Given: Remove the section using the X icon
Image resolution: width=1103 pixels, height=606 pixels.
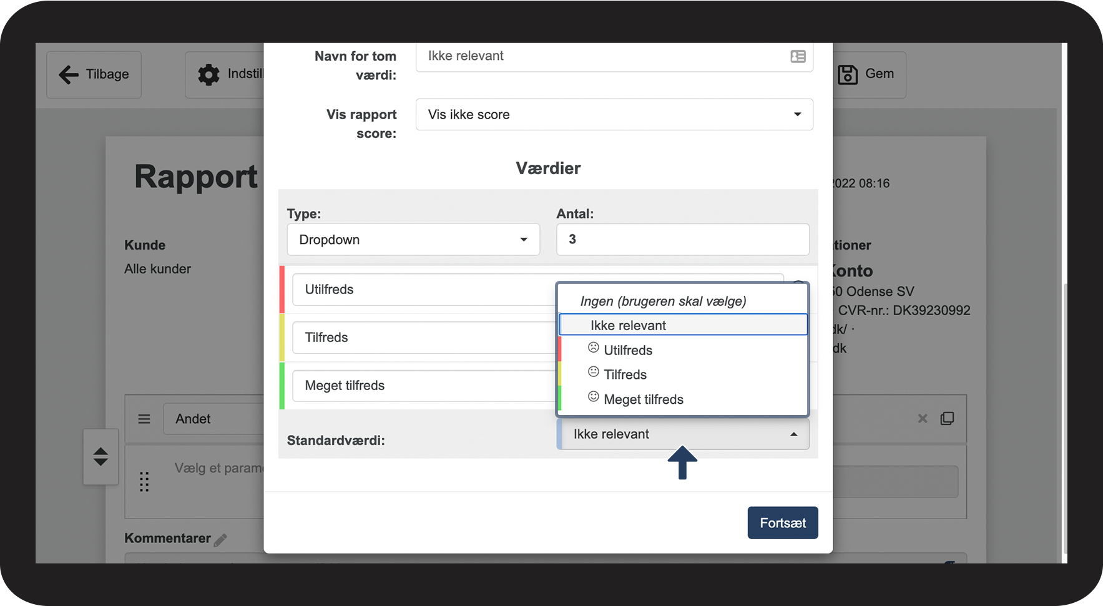Looking at the screenshot, I should pyautogui.click(x=923, y=419).
